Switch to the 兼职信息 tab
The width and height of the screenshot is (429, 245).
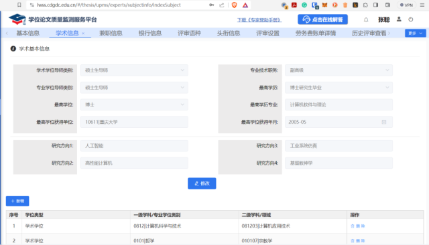(111, 33)
